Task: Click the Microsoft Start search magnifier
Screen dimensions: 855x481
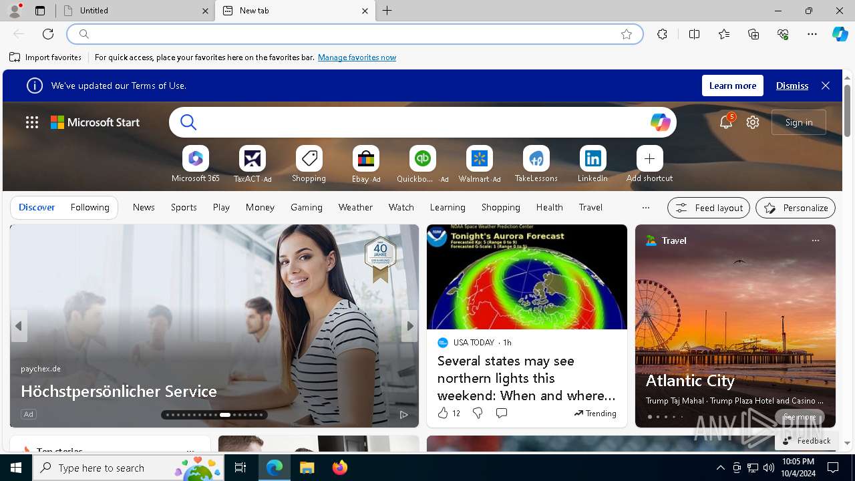Action: 188,122
